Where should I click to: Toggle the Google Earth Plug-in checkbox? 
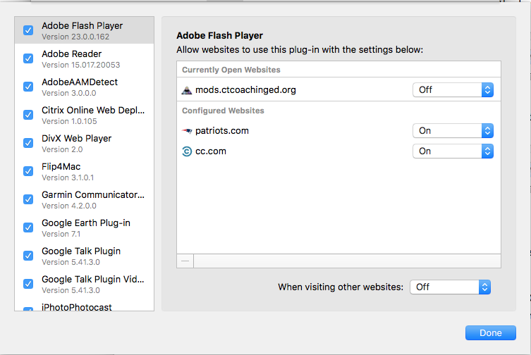coord(28,228)
